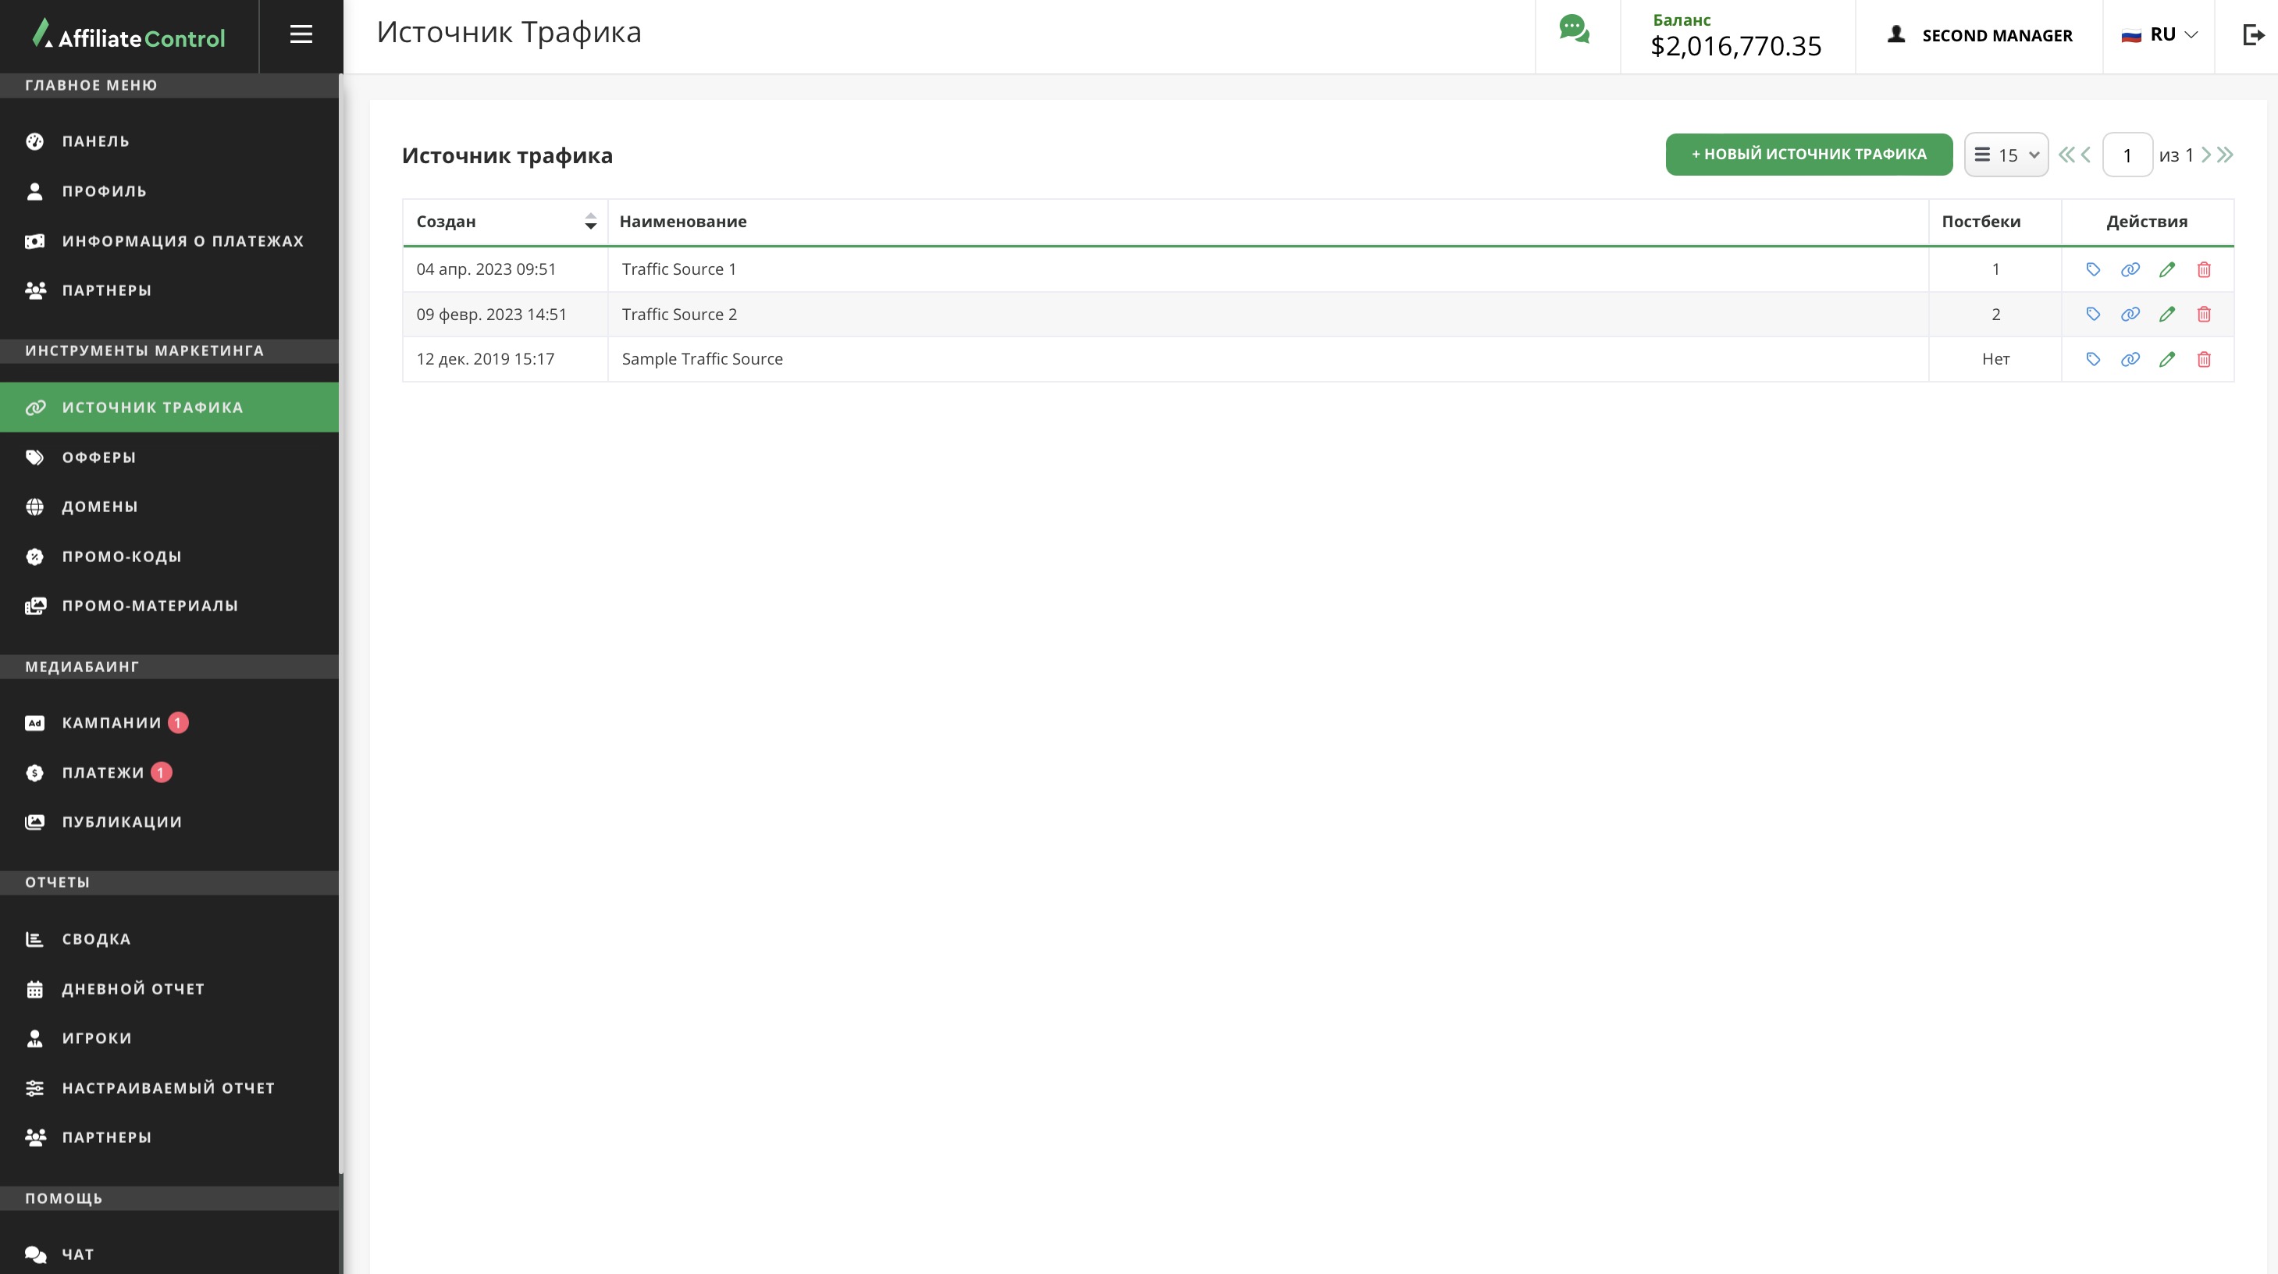The width and height of the screenshot is (2278, 1274).
Task: Toggle the hamburger sidebar menu
Action: (301, 34)
